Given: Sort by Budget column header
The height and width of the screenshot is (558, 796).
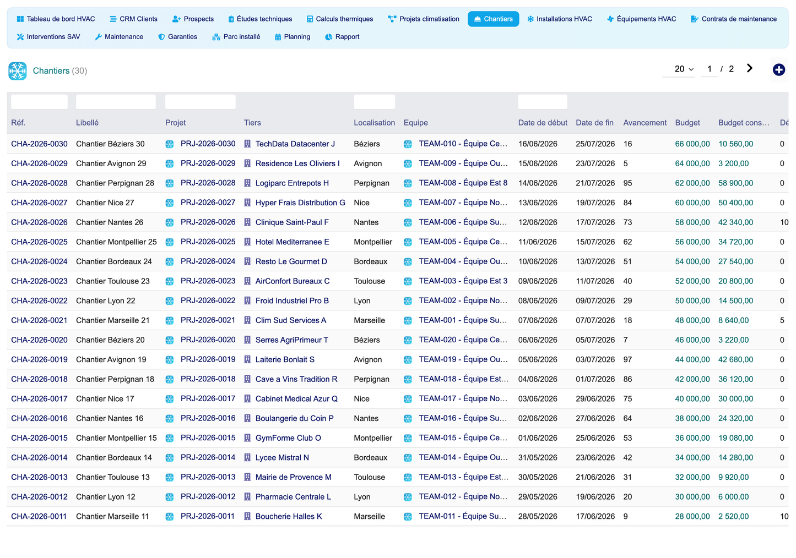Looking at the screenshot, I should tap(687, 123).
